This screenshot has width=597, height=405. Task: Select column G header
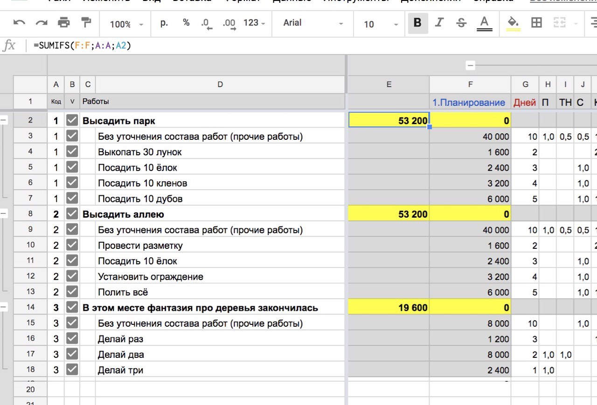click(x=525, y=84)
